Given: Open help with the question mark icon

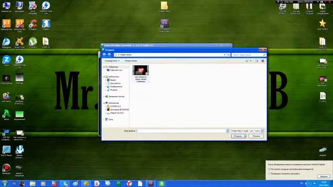Looking at the screenshot, I should point(263,61).
